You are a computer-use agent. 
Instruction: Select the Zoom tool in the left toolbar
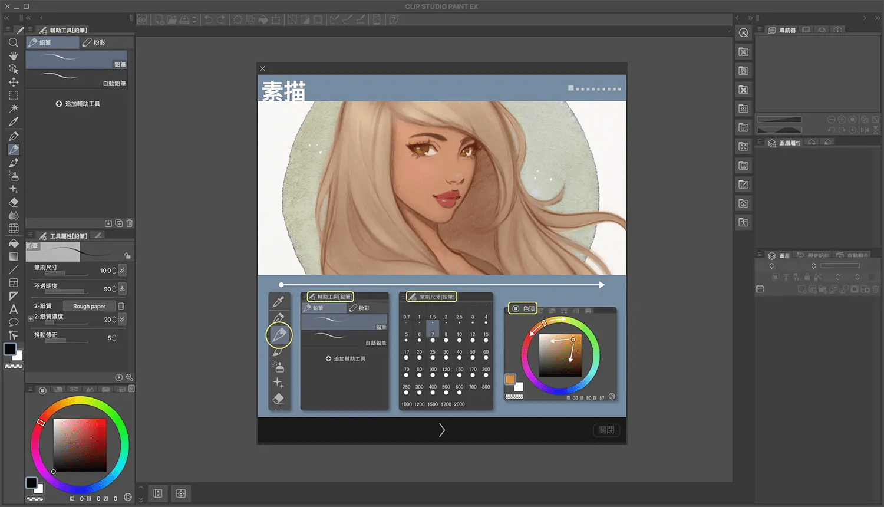(14, 42)
